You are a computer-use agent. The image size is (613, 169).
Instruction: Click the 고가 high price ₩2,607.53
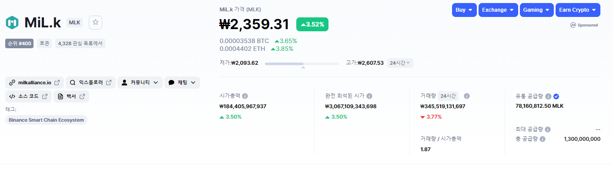(x=371, y=63)
